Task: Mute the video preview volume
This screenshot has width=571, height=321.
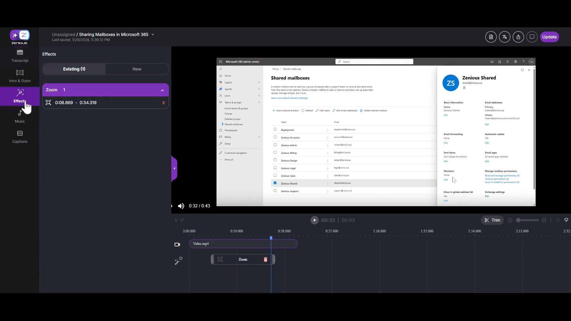Action: tap(181, 206)
